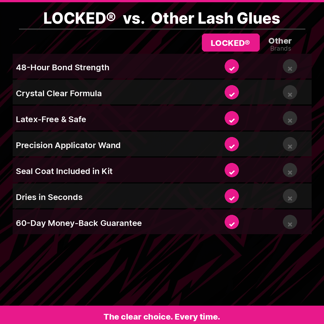Click the pink checkmark for Dries in Seconds

(232, 196)
